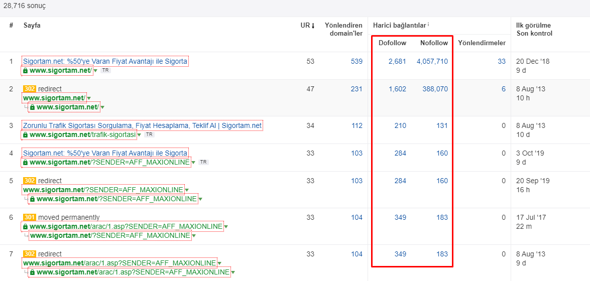Screen dimensions: 590x281
Task: Click 33 redirects value in row 1
Action: [502, 61]
